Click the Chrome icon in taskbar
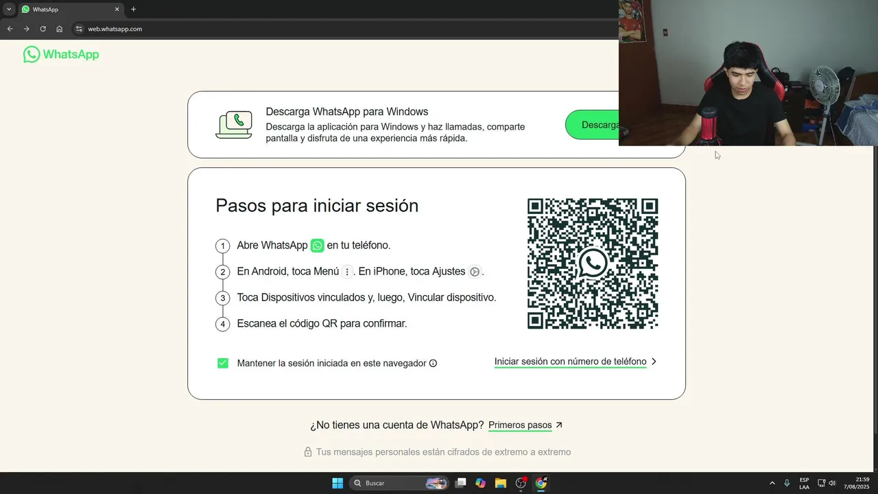 coord(541,483)
